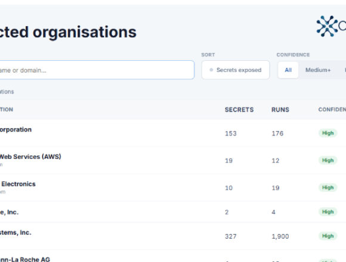Open the Corporation row with 153 secrets

(x=173, y=133)
